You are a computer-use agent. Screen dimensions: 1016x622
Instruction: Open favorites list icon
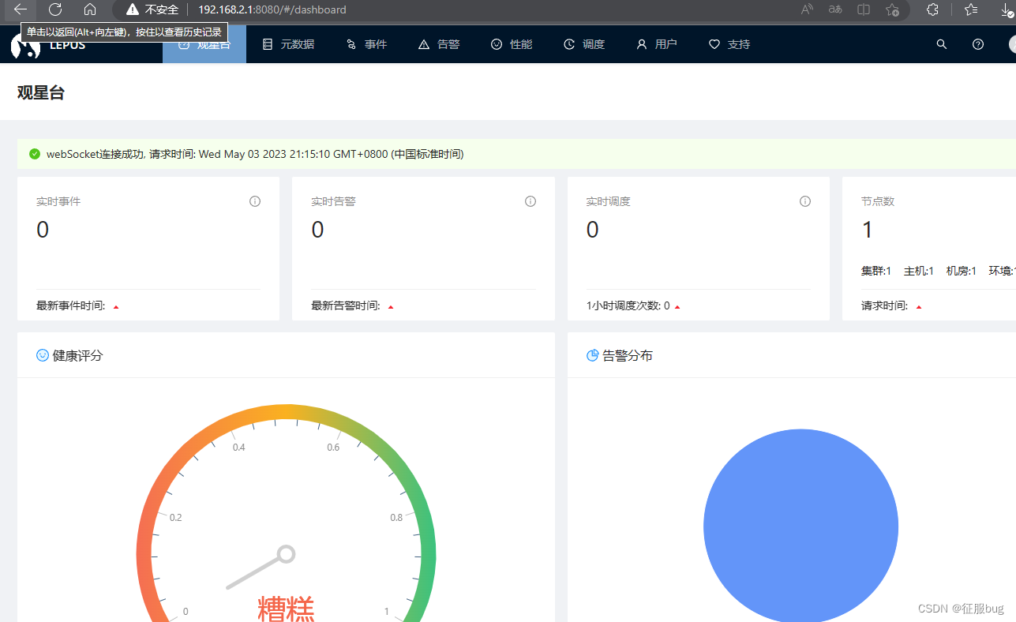pyautogui.click(x=971, y=9)
